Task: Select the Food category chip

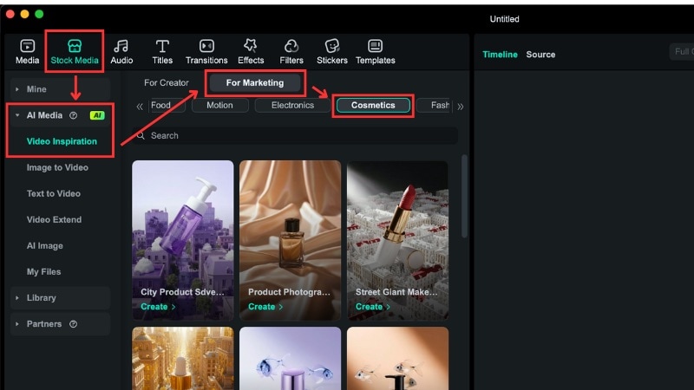Action: 167,105
